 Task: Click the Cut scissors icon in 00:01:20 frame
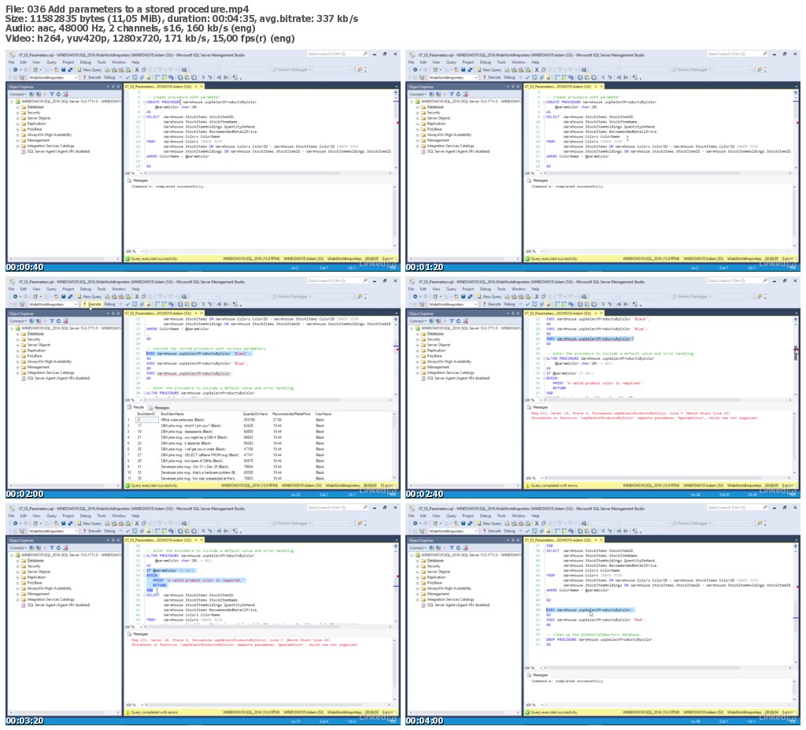point(537,70)
